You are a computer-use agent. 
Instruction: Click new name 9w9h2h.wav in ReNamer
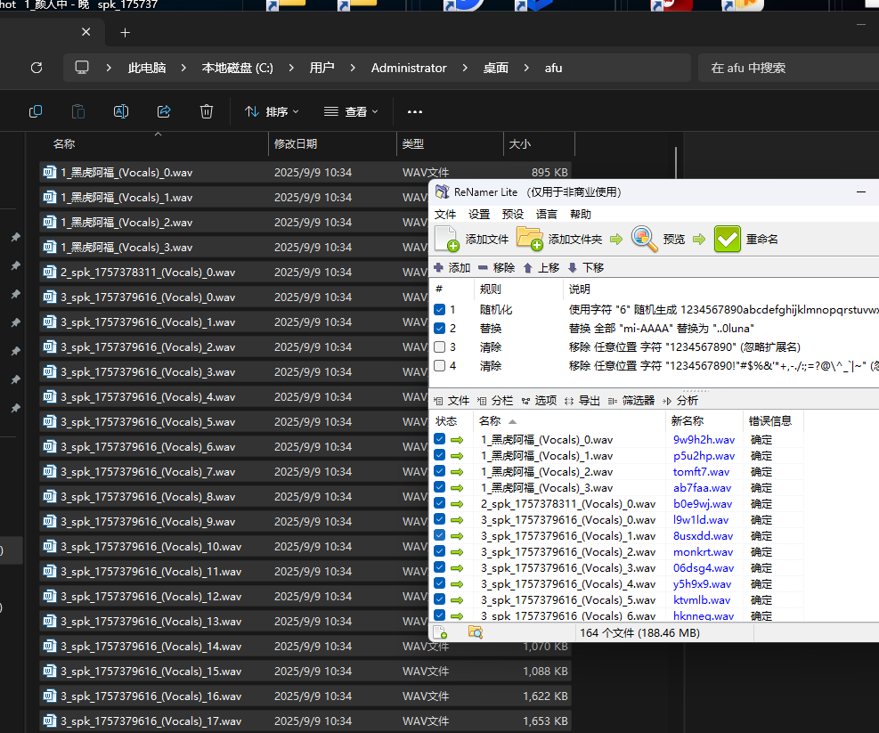[704, 440]
